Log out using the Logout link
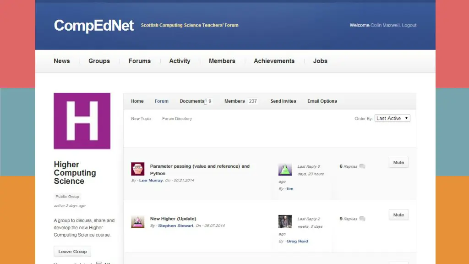The image size is (469, 264). pos(409,25)
